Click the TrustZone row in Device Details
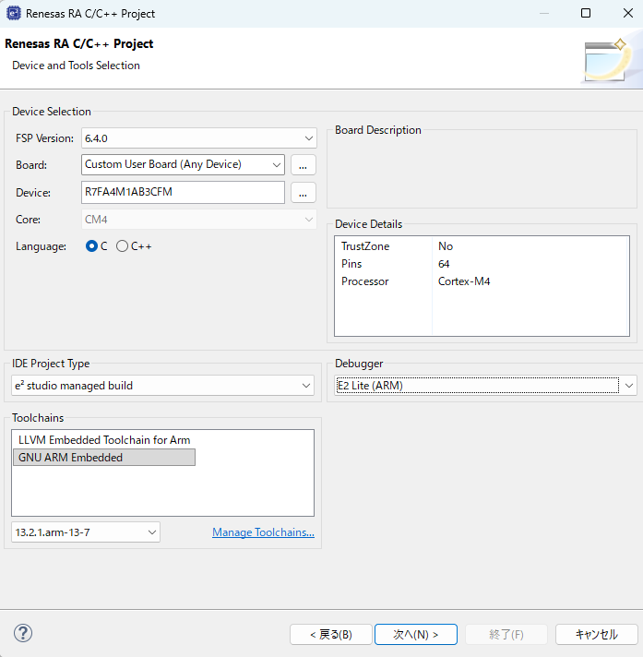643x657 pixels. 482,246
